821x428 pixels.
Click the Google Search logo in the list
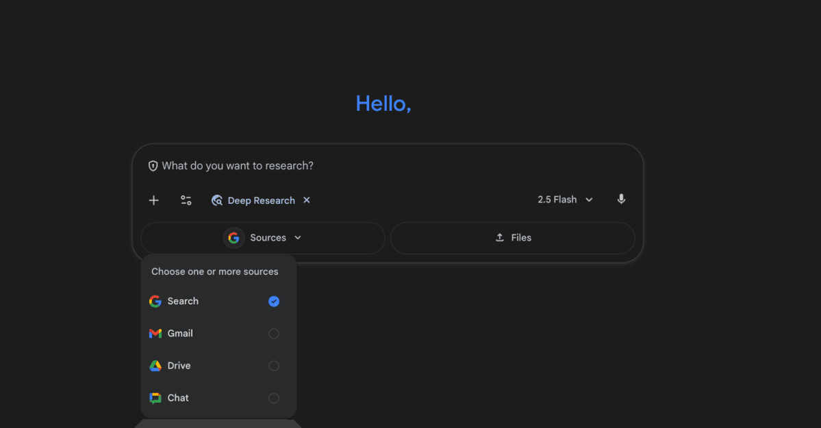155,302
